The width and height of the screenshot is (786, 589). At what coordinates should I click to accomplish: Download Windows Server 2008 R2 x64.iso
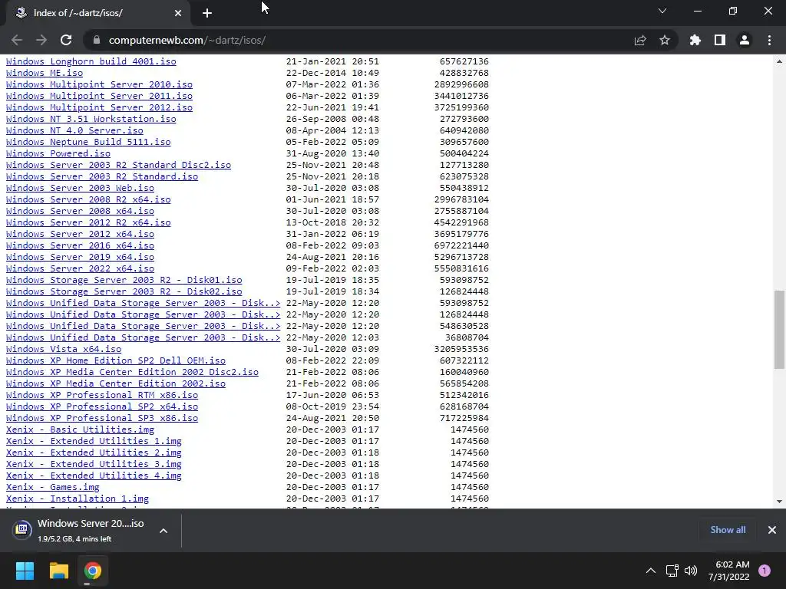88,199
